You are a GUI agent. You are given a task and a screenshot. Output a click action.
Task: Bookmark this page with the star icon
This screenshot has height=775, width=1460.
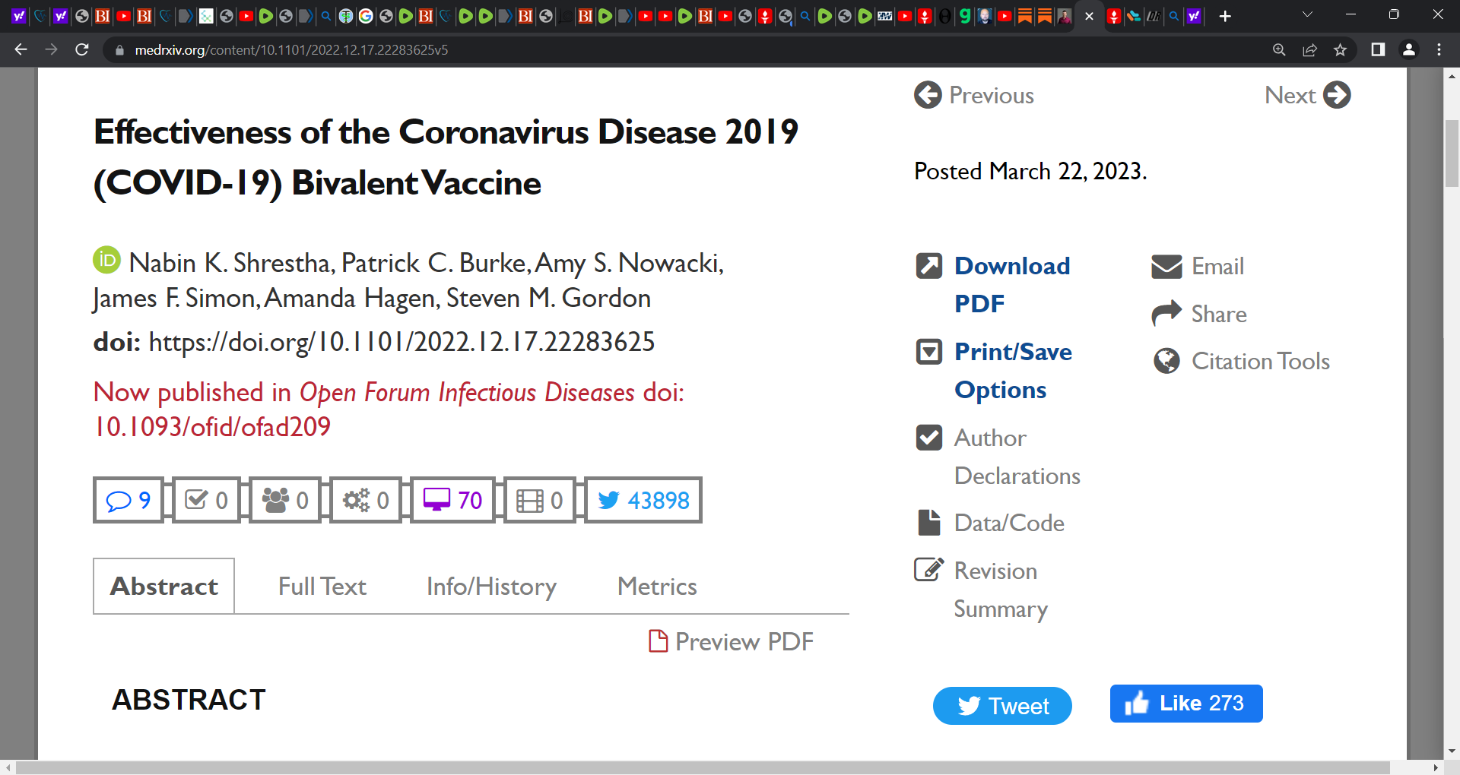click(1340, 50)
